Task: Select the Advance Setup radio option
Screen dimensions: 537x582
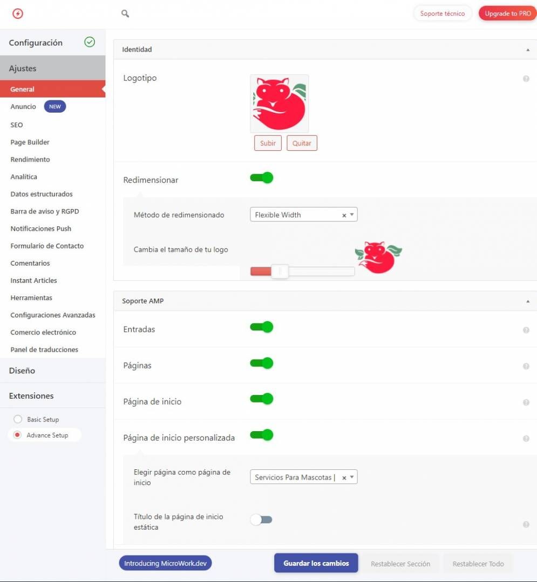Action: point(17,435)
